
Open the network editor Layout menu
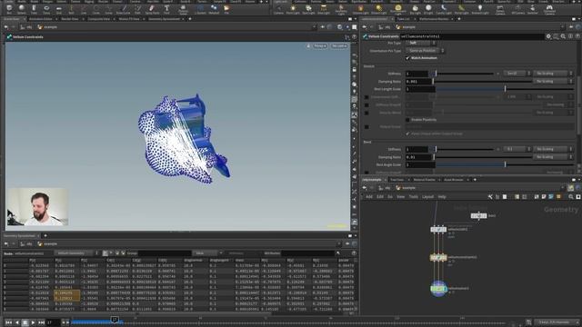(427, 197)
